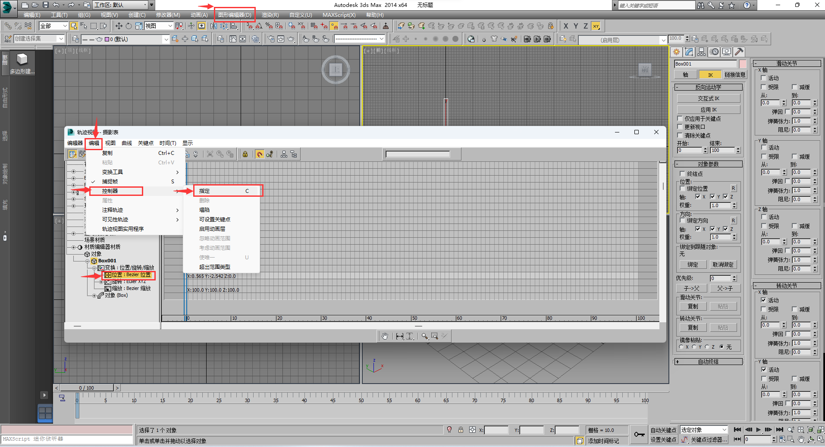This screenshot has width=825, height=447.
Task: Click the Select and Link chain icon
Action: 8,26
